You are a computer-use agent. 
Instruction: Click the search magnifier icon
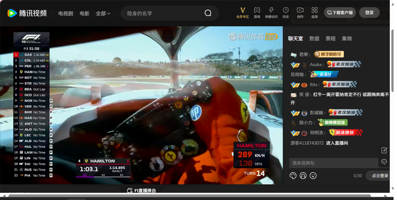click(208, 13)
